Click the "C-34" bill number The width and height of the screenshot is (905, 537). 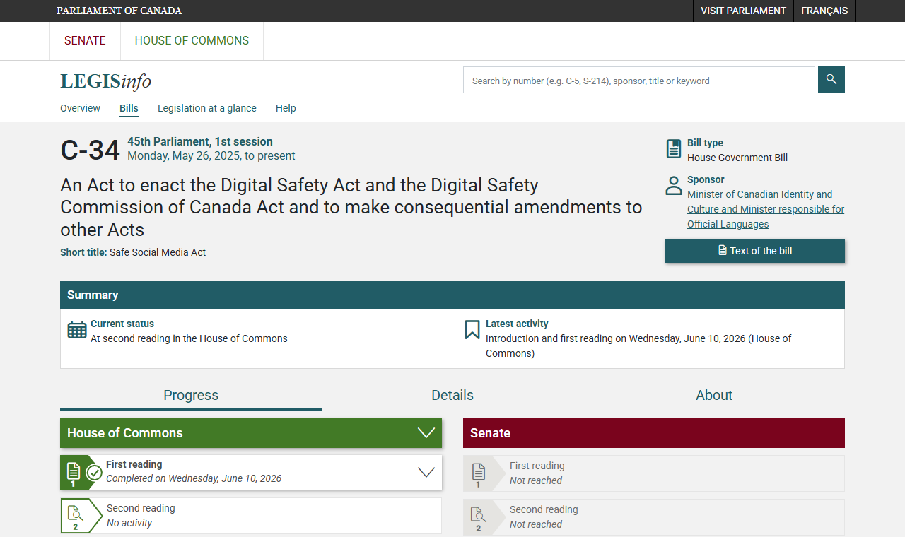[90, 151]
